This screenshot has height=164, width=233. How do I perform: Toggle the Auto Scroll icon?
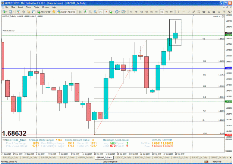coord(101,12)
